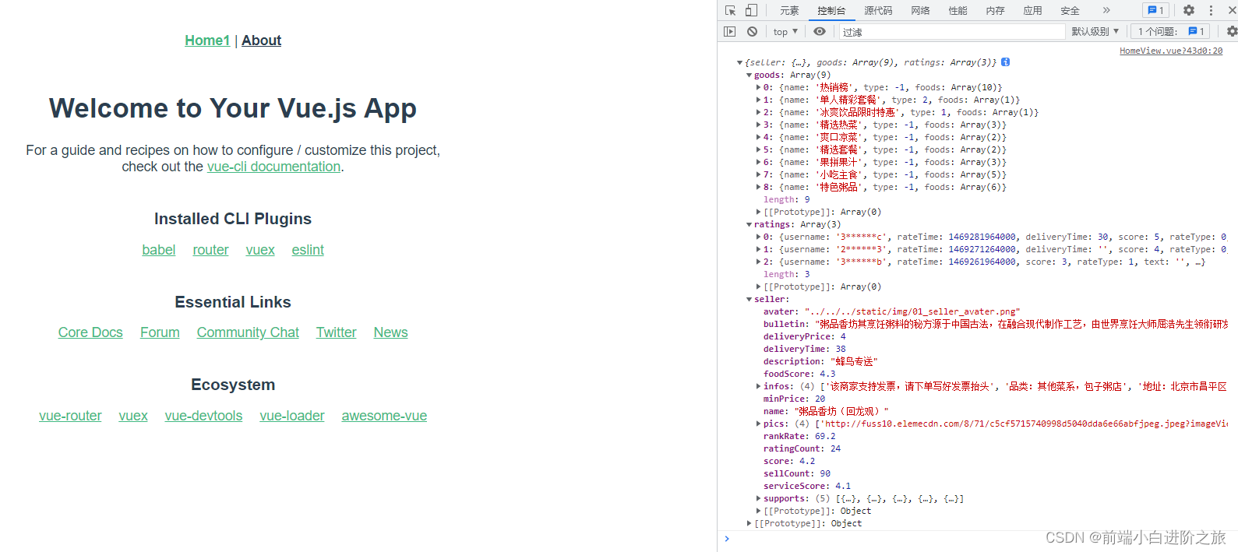This screenshot has width=1238, height=552.
Task: Open the Community Chat link
Action: point(248,332)
